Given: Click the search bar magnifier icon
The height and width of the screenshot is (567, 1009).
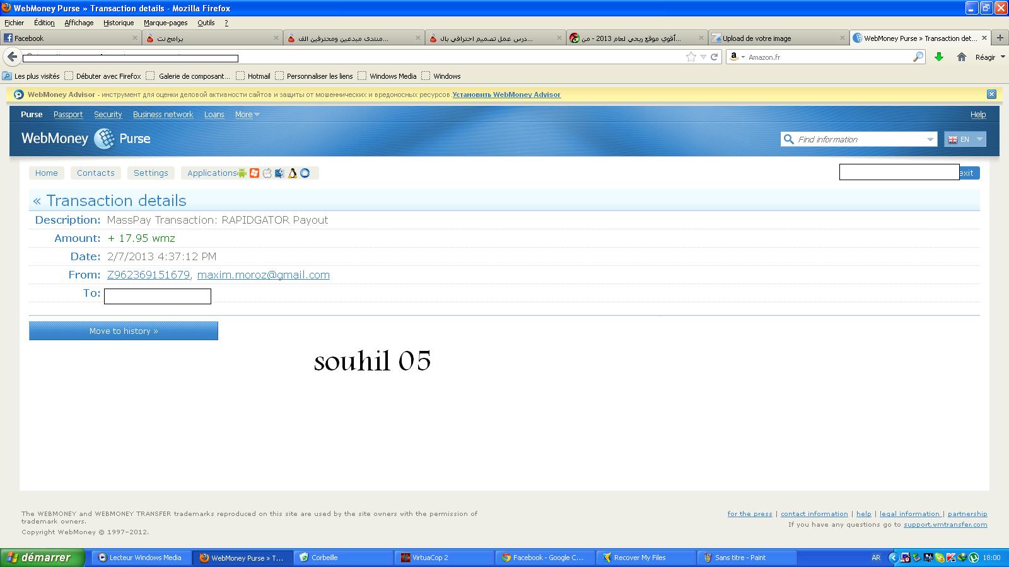Looking at the screenshot, I should (x=918, y=57).
